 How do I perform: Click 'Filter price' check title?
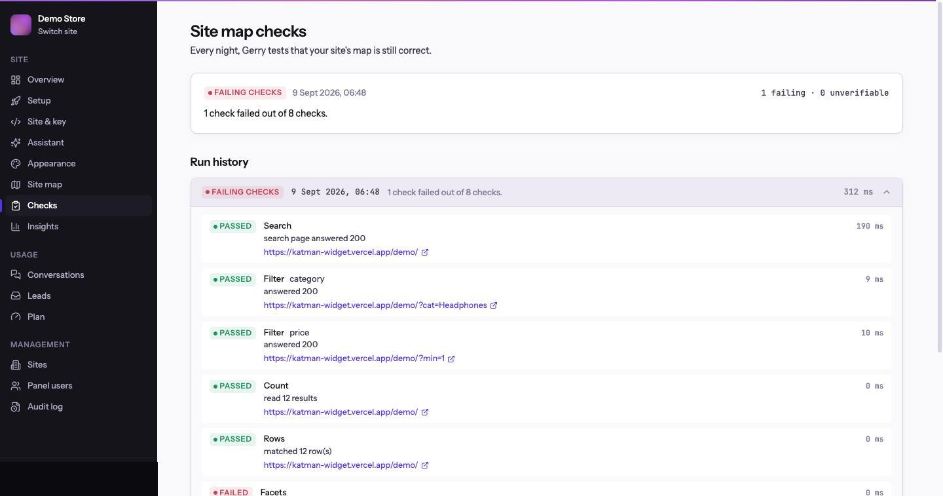tap(286, 333)
